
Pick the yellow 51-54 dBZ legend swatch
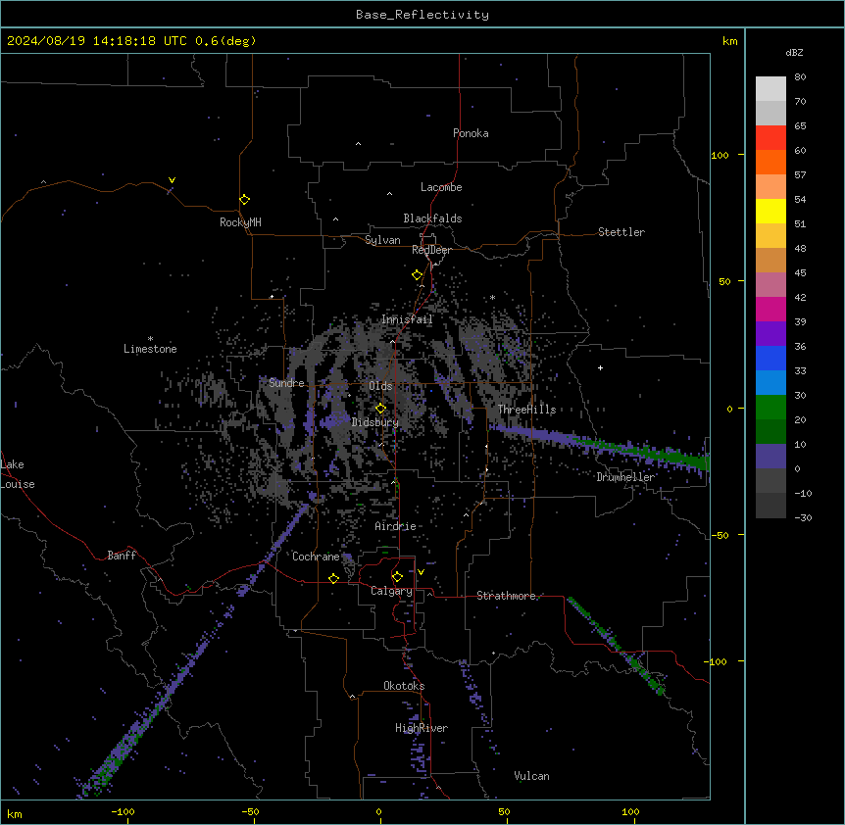(x=770, y=211)
